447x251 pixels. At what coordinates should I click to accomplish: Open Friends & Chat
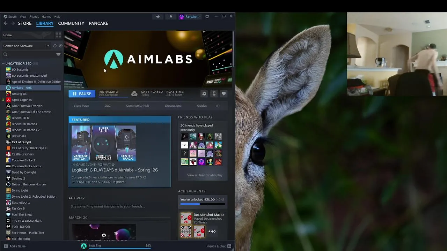pos(219,246)
